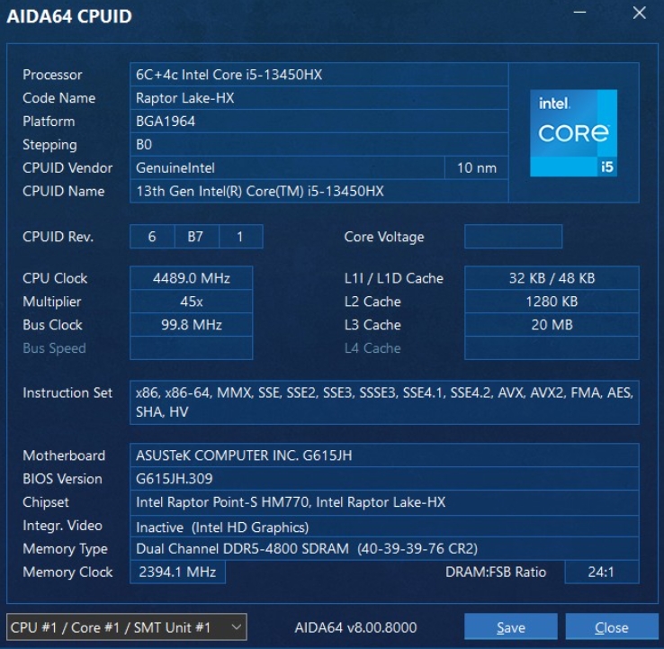Click the Processor field showing i5-13450HX
Screen dimensions: 664x649
[319, 75]
